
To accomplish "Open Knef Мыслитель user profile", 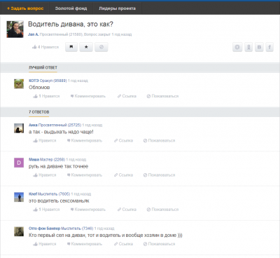I will click(49, 194).
